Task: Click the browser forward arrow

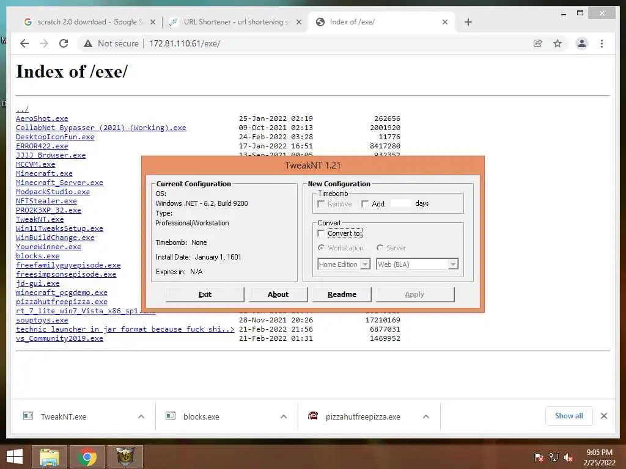Action: click(44, 43)
